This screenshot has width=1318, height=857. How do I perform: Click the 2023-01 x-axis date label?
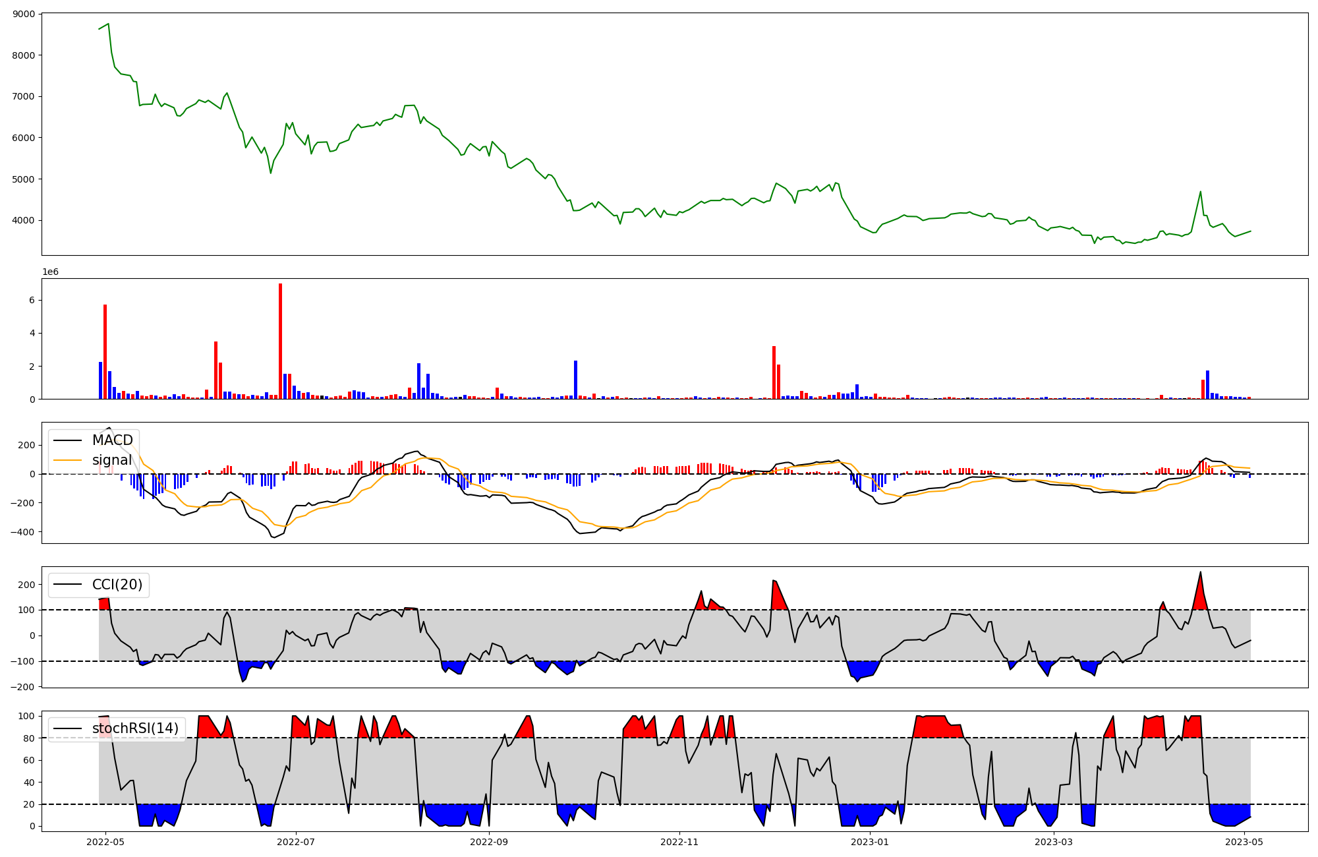(870, 842)
